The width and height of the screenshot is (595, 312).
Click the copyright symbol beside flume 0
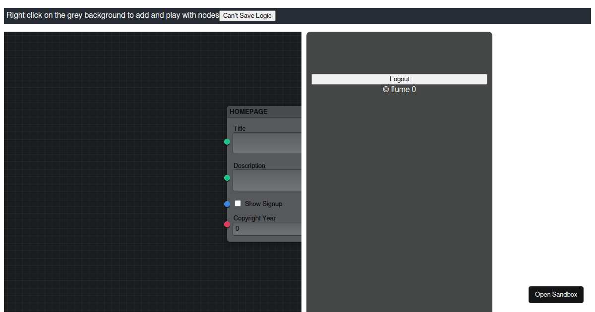point(386,90)
